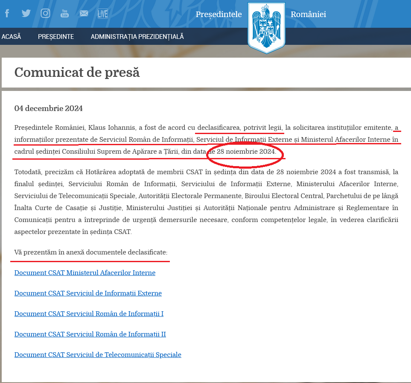
Task: Click 'aspectelor prezentate în ședința CSAT' line
Action: [x=73, y=232]
